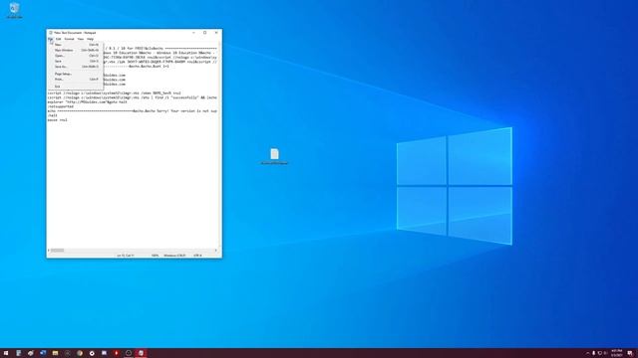Click the white circle taskbar icon
This screenshot has width=638, height=358.
[92, 353]
